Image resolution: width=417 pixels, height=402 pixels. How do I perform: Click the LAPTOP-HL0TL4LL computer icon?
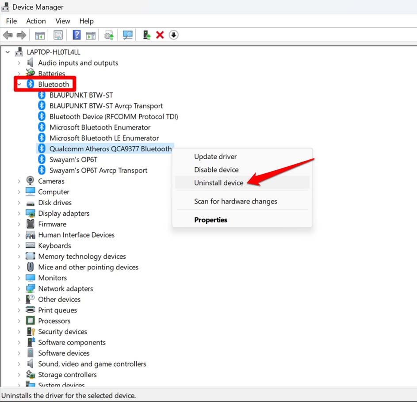(19, 52)
